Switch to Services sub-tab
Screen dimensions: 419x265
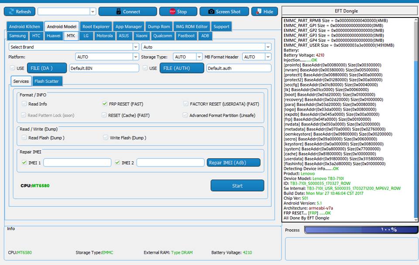(x=21, y=81)
